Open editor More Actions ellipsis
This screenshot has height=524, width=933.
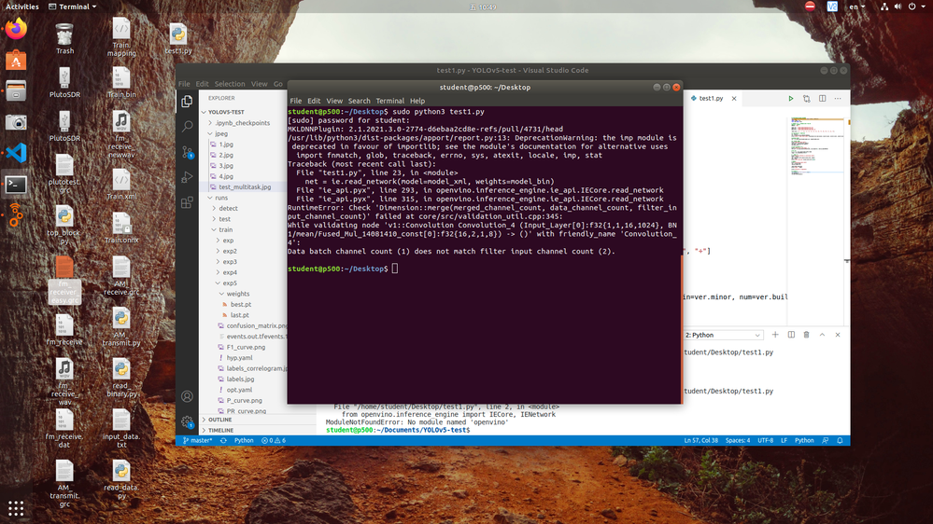[838, 99]
